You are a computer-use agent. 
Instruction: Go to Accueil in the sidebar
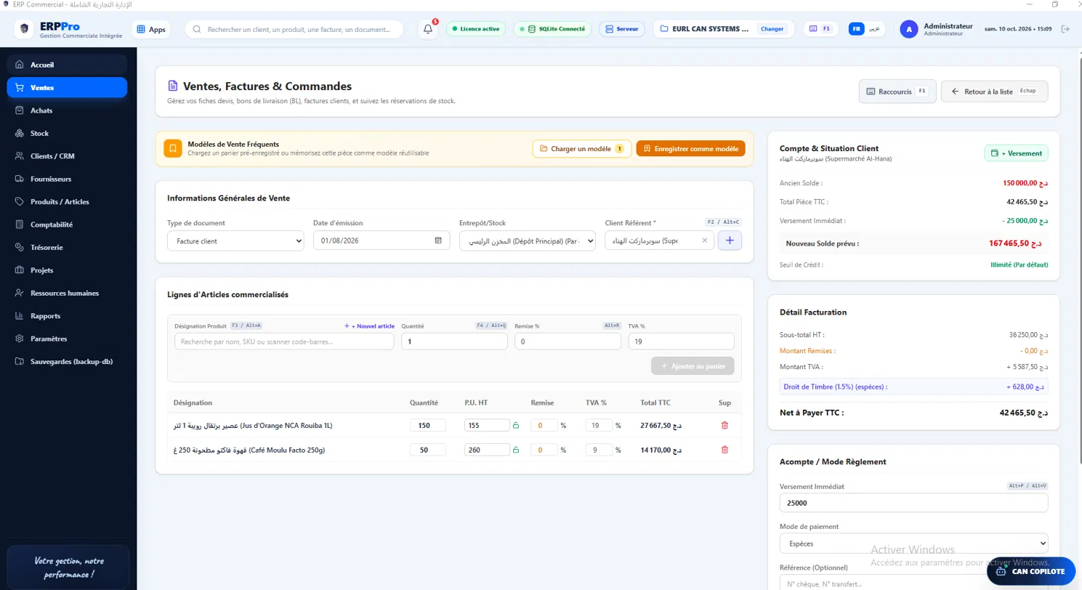tap(67, 65)
